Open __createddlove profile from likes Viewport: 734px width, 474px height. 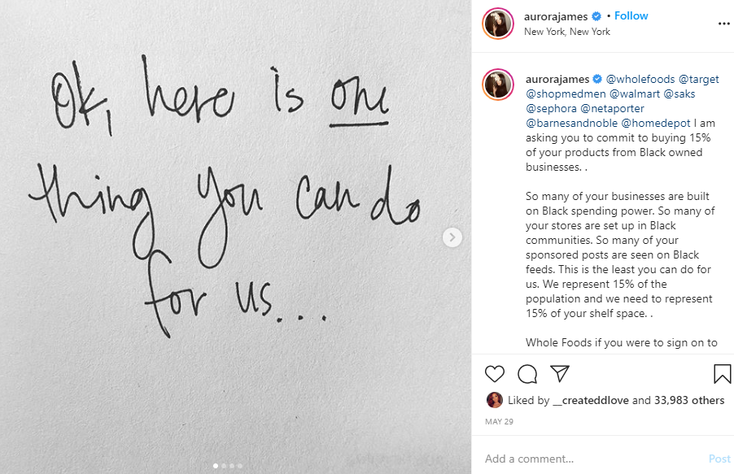point(590,400)
